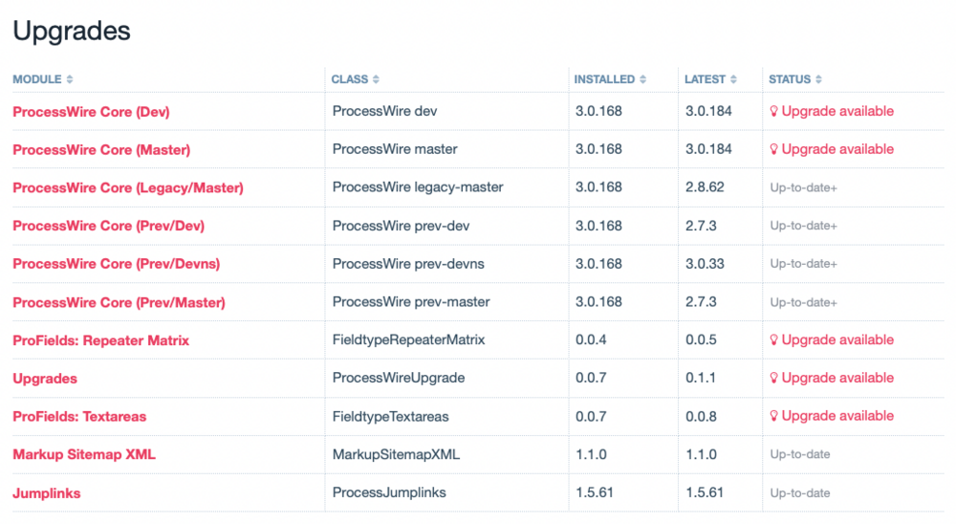956x524 pixels.
Task: Select Up-to-date+ status for legacy-master row
Action: [x=804, y=187]
